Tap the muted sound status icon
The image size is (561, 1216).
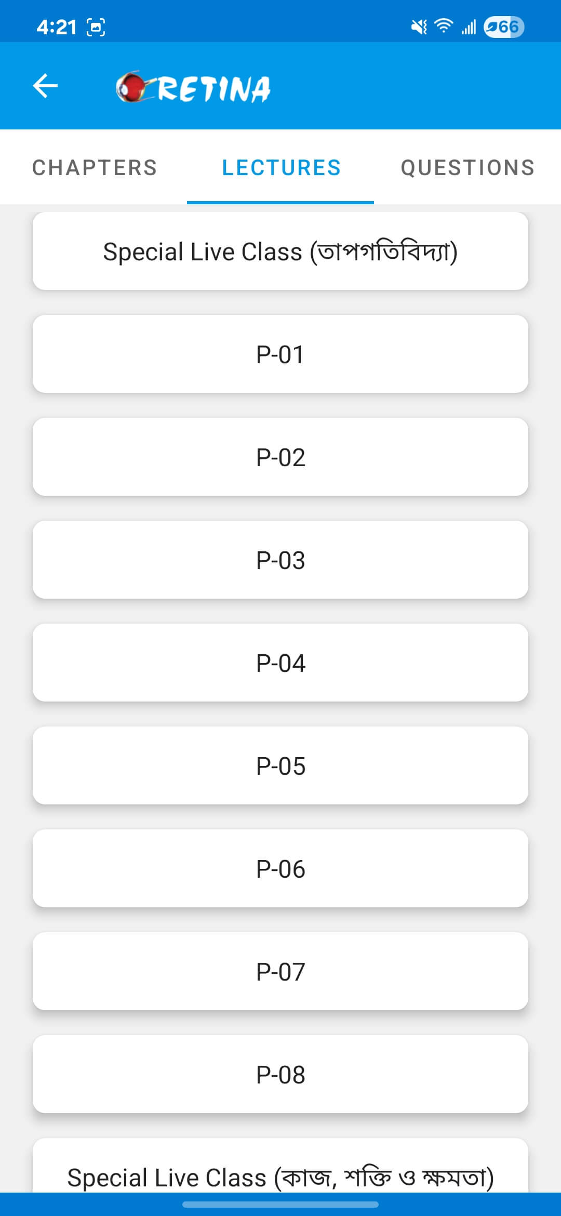(x=419, y=27)
